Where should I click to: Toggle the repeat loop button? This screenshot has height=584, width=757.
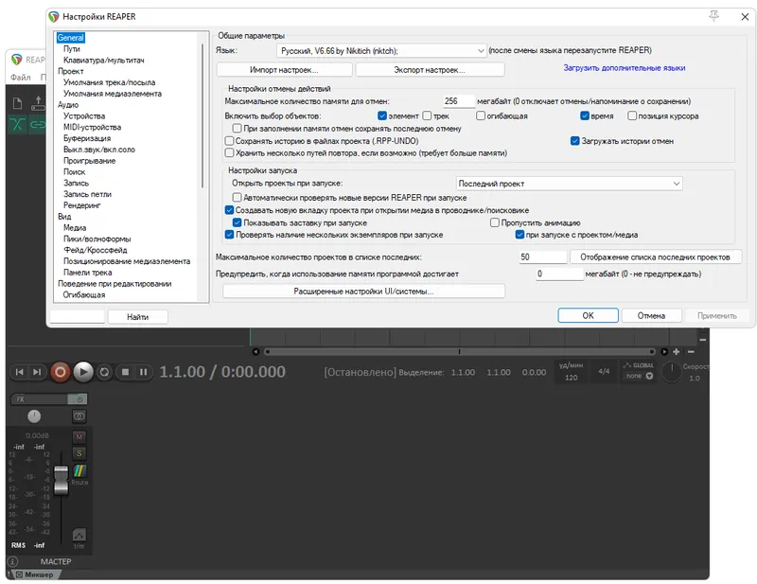[x=105, y=372]
